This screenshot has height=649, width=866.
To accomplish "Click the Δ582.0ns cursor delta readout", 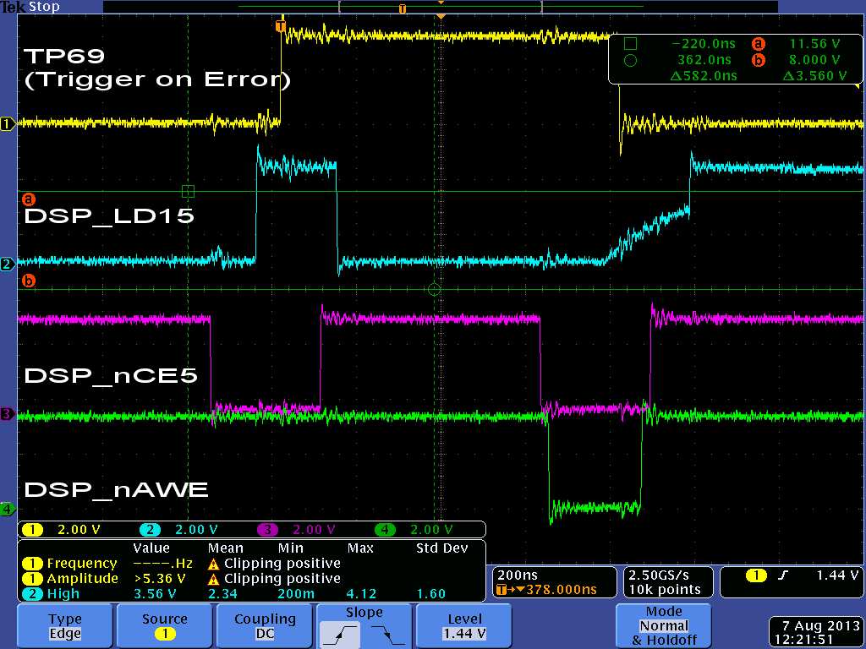I will click(x=703, y=75).
